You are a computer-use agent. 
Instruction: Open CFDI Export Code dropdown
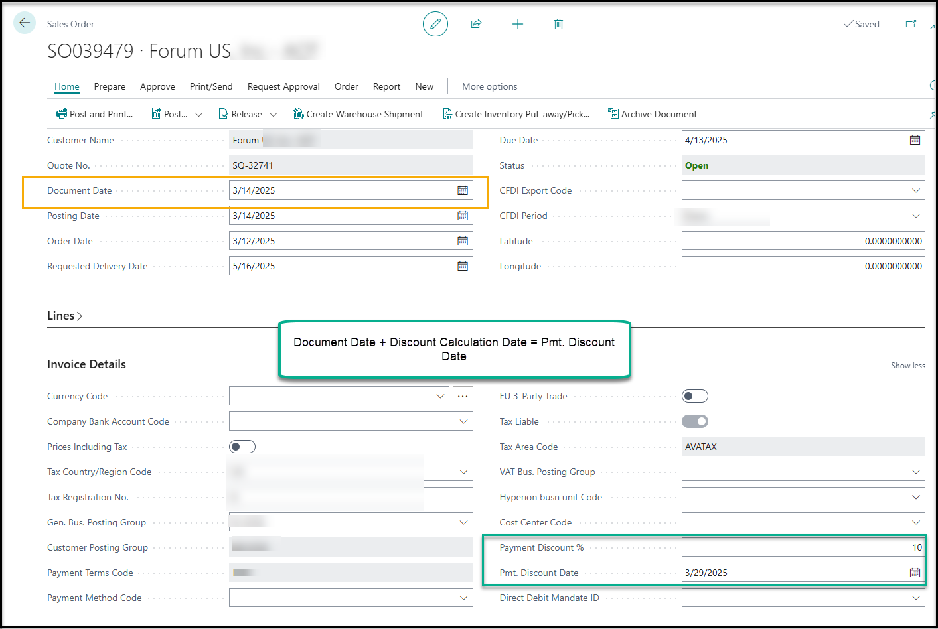click(x=916, y=190)
